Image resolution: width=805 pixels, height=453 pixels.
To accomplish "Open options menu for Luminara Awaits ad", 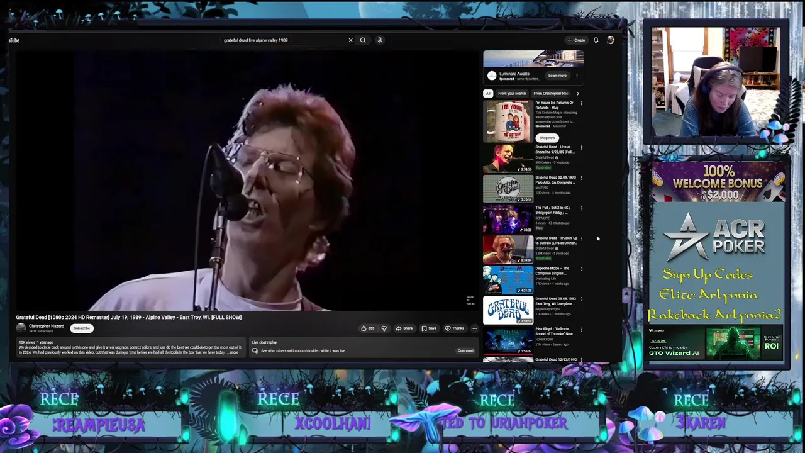I will click(577, 75).
